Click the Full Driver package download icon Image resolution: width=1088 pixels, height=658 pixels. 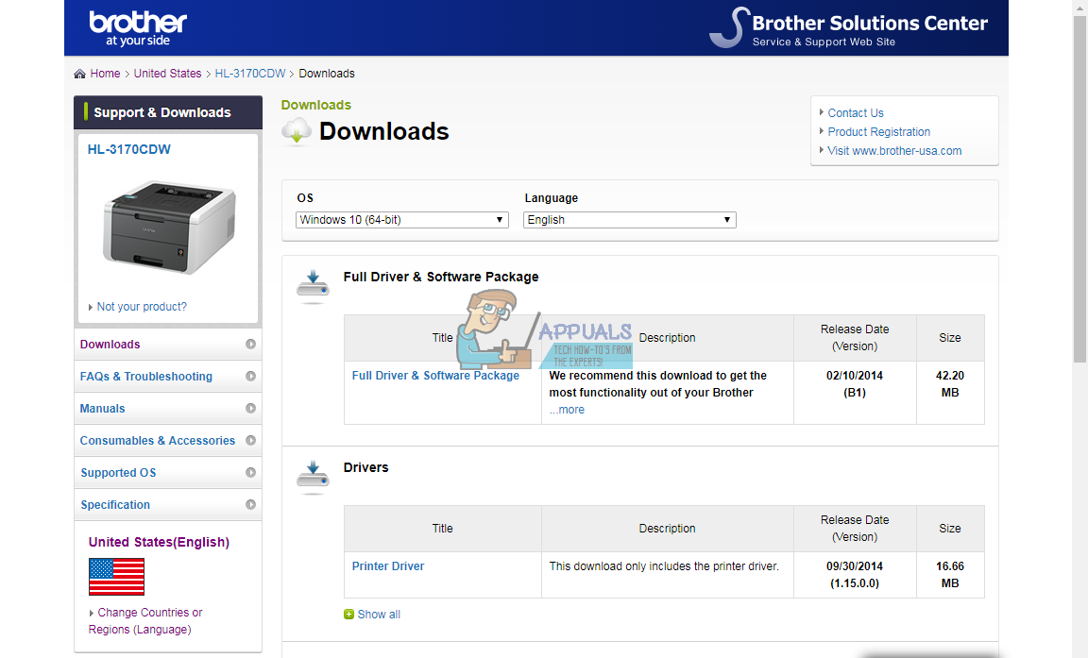point(313,284)
